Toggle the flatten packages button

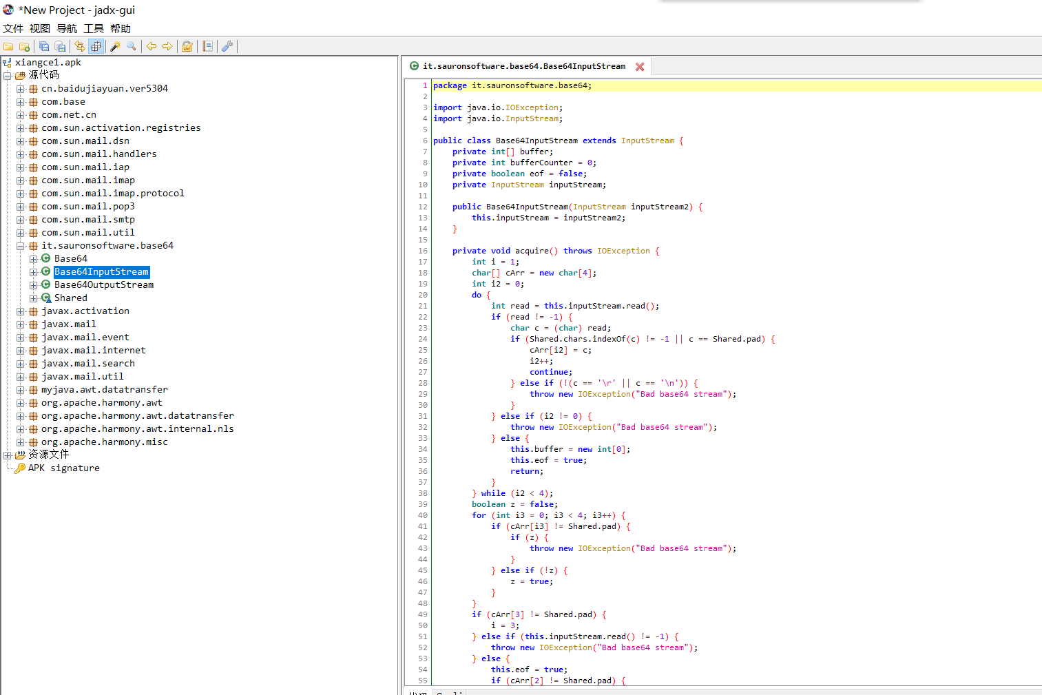[x=96, y=47]
